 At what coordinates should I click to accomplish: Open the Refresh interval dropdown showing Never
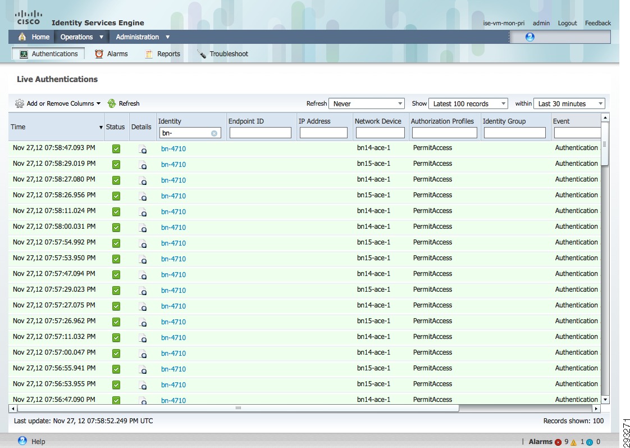(x=367, y=104)
